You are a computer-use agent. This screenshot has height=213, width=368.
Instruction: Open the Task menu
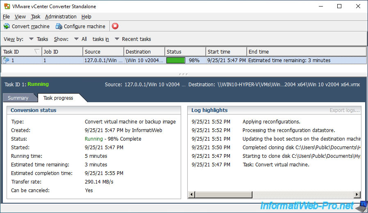[35, 17]
